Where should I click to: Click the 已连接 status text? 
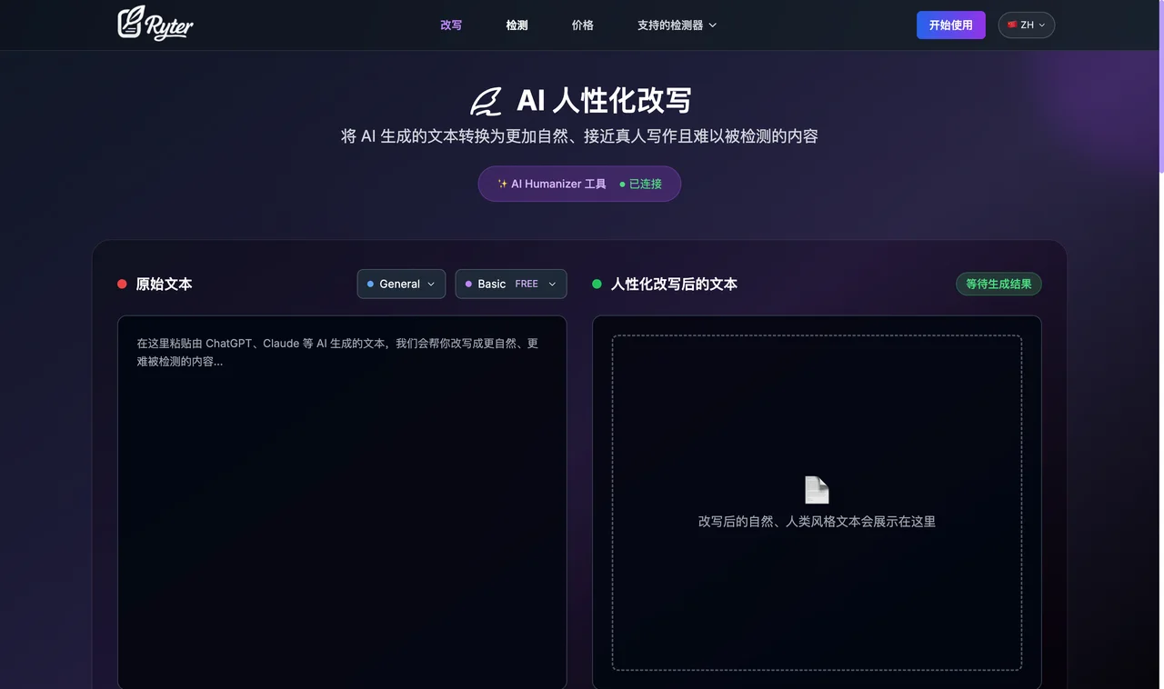tap(645, 184)
